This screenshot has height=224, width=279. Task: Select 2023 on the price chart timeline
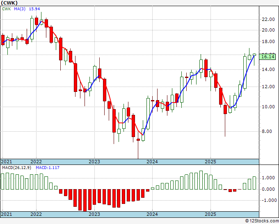[94, 162]
